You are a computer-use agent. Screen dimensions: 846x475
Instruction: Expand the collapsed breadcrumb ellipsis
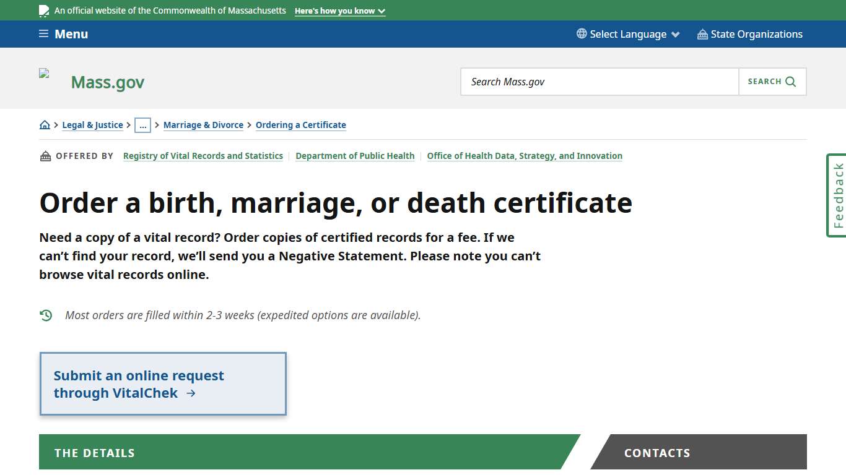click(143, 125)
